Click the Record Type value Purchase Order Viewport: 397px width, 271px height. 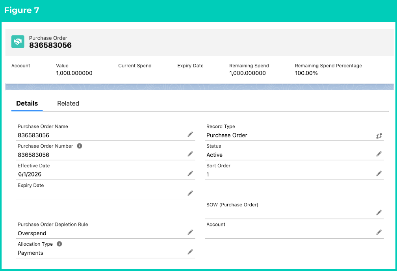(x=227, y=135)
